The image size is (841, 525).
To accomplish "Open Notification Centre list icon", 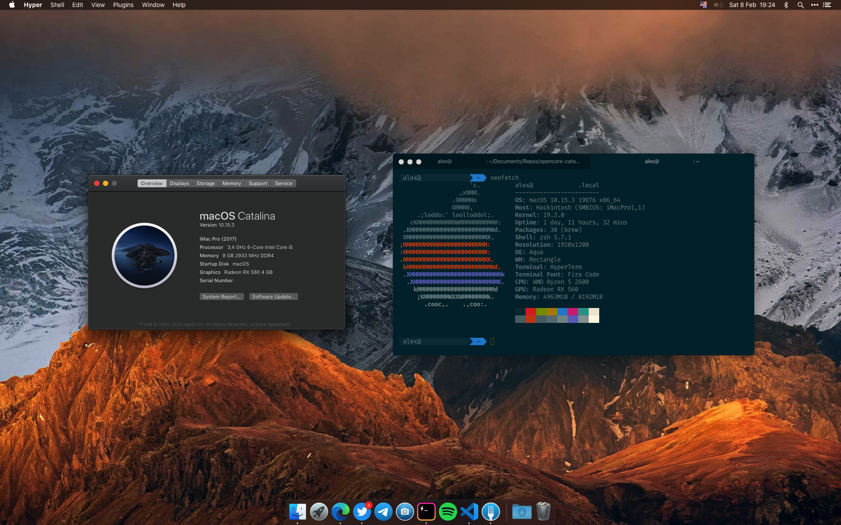I will pos(827,5).
